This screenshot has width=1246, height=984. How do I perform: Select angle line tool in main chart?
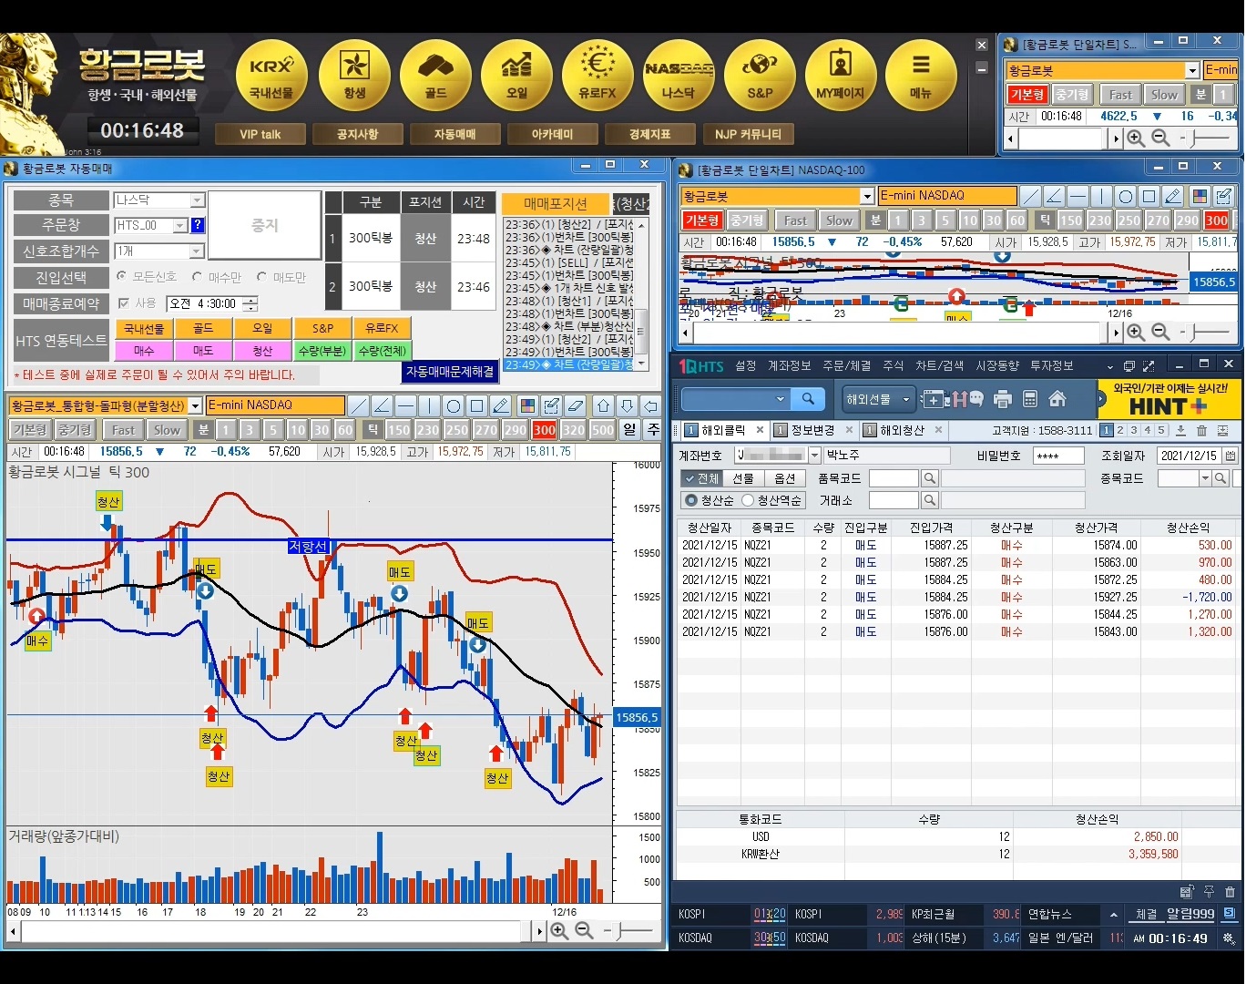383,405
